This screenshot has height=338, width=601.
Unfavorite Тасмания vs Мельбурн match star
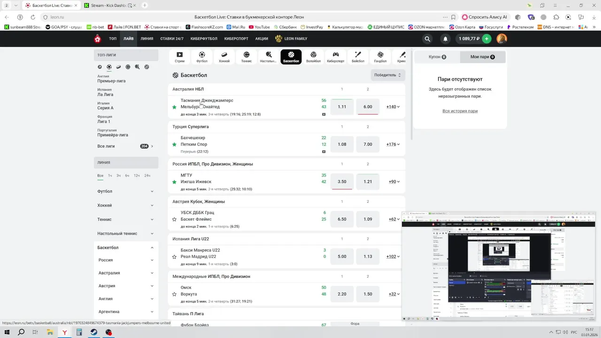click(174, 107)
